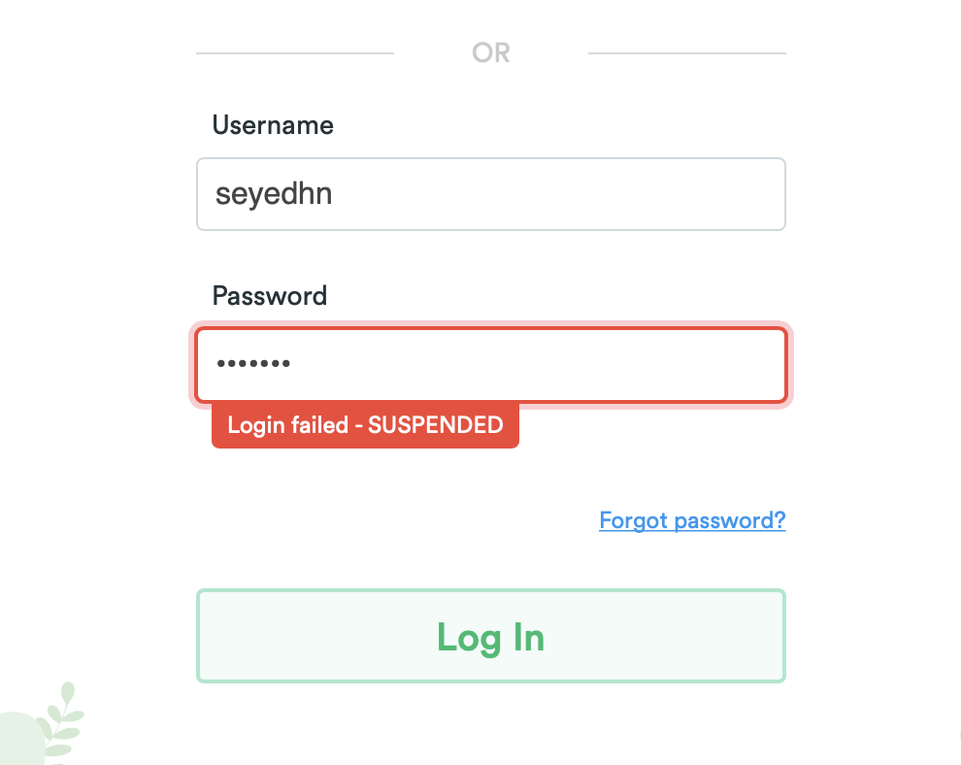The height and width of the screenshot is (765, 961).
Task: Focus the Password input field
Action: [490, 364]
